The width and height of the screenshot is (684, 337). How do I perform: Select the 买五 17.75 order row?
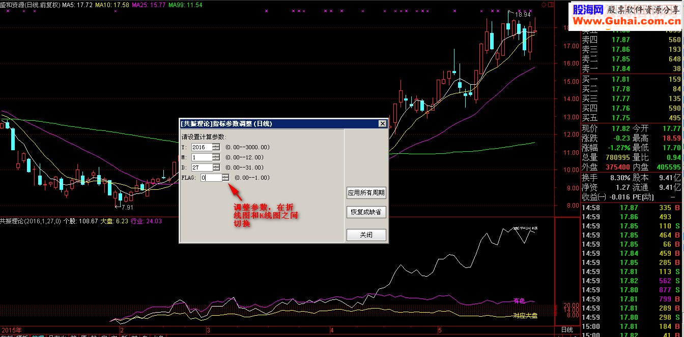click(x=631, y=118)
